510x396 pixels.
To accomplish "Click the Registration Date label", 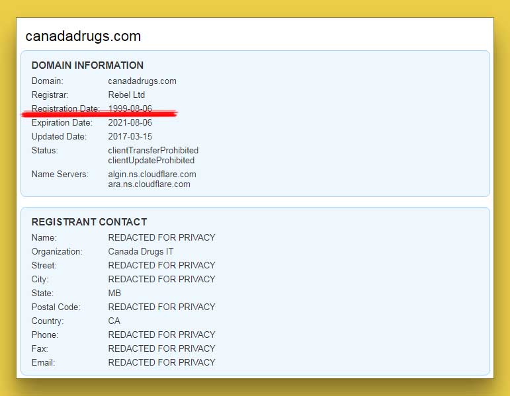I will [65, 108].
